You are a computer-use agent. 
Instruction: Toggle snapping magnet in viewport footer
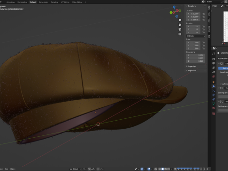pyautogui.click(x=89, y=169)
